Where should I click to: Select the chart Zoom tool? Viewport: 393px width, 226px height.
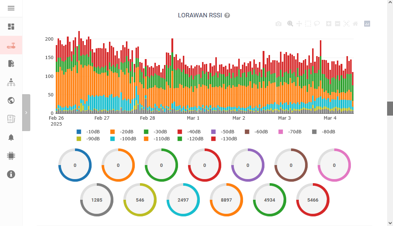coord(290,24)
